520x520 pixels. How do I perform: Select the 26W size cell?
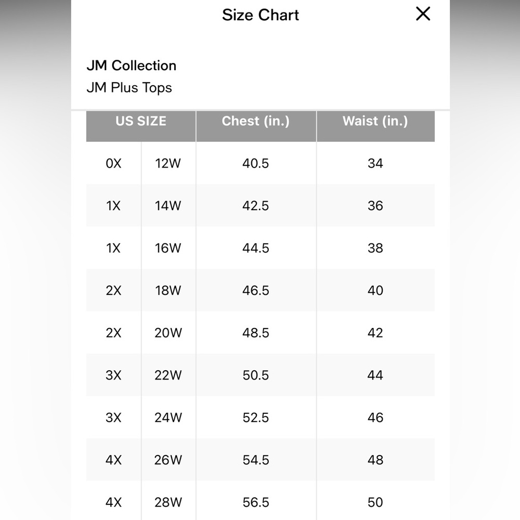pyautogui.click(x=168, y=460)
